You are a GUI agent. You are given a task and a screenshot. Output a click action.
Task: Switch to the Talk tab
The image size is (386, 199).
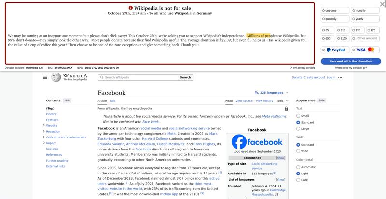112,101
